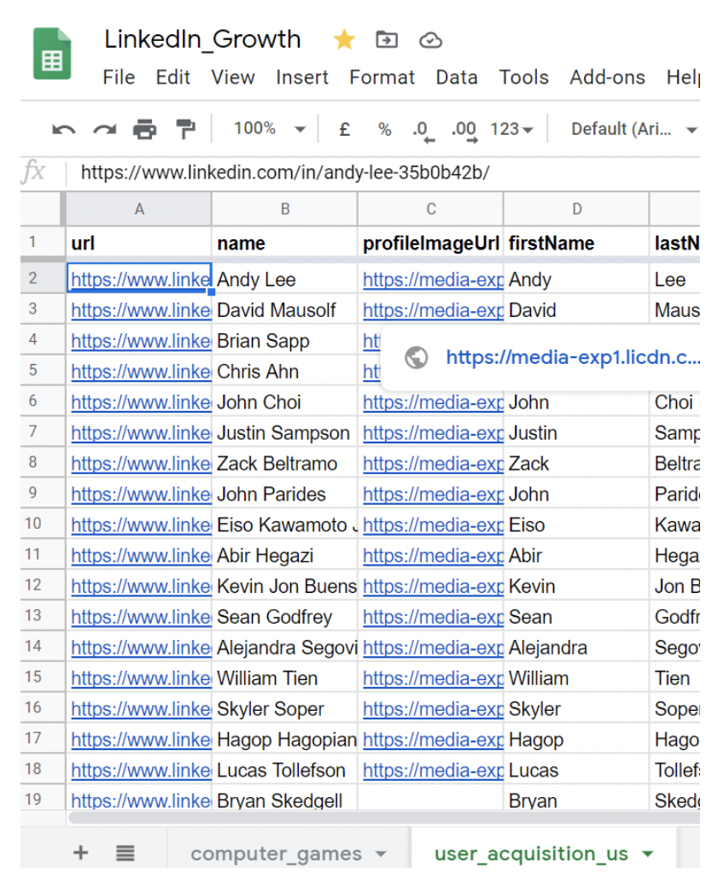The height and width of the screenshot is (874, 718).
Task: Select column D header
Action: pos(576,209)
